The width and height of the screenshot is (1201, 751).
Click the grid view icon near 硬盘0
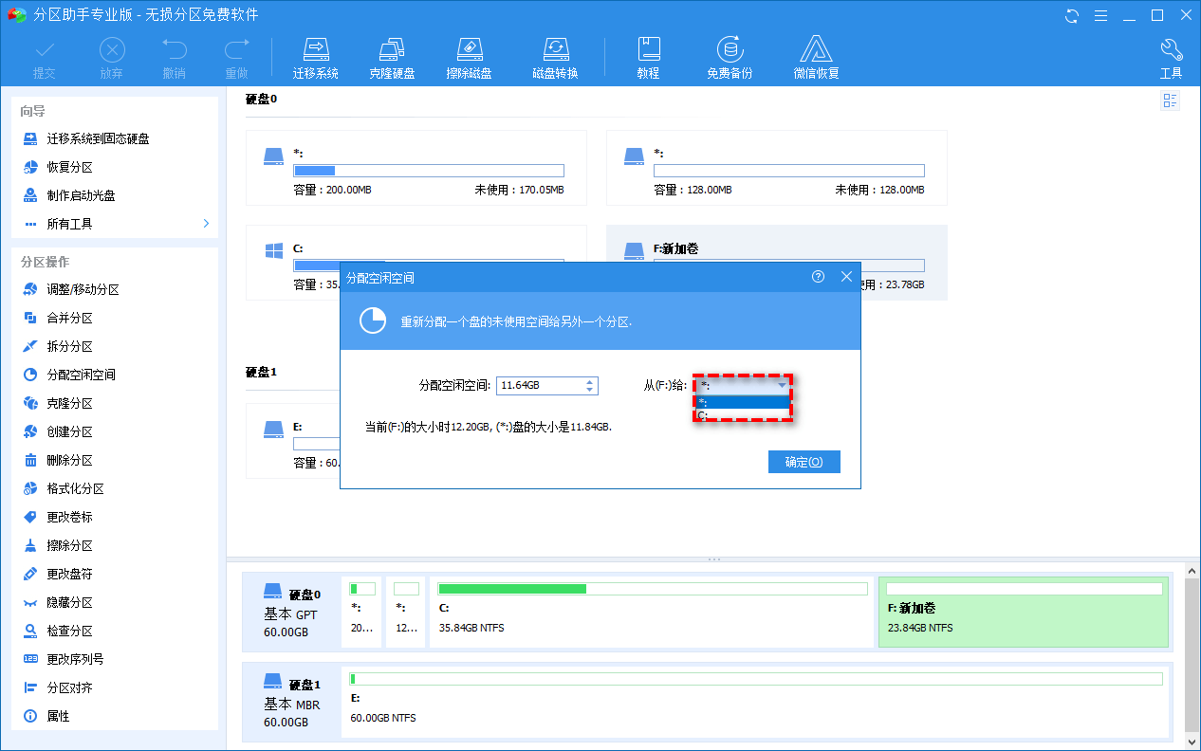coord(1170,101)
